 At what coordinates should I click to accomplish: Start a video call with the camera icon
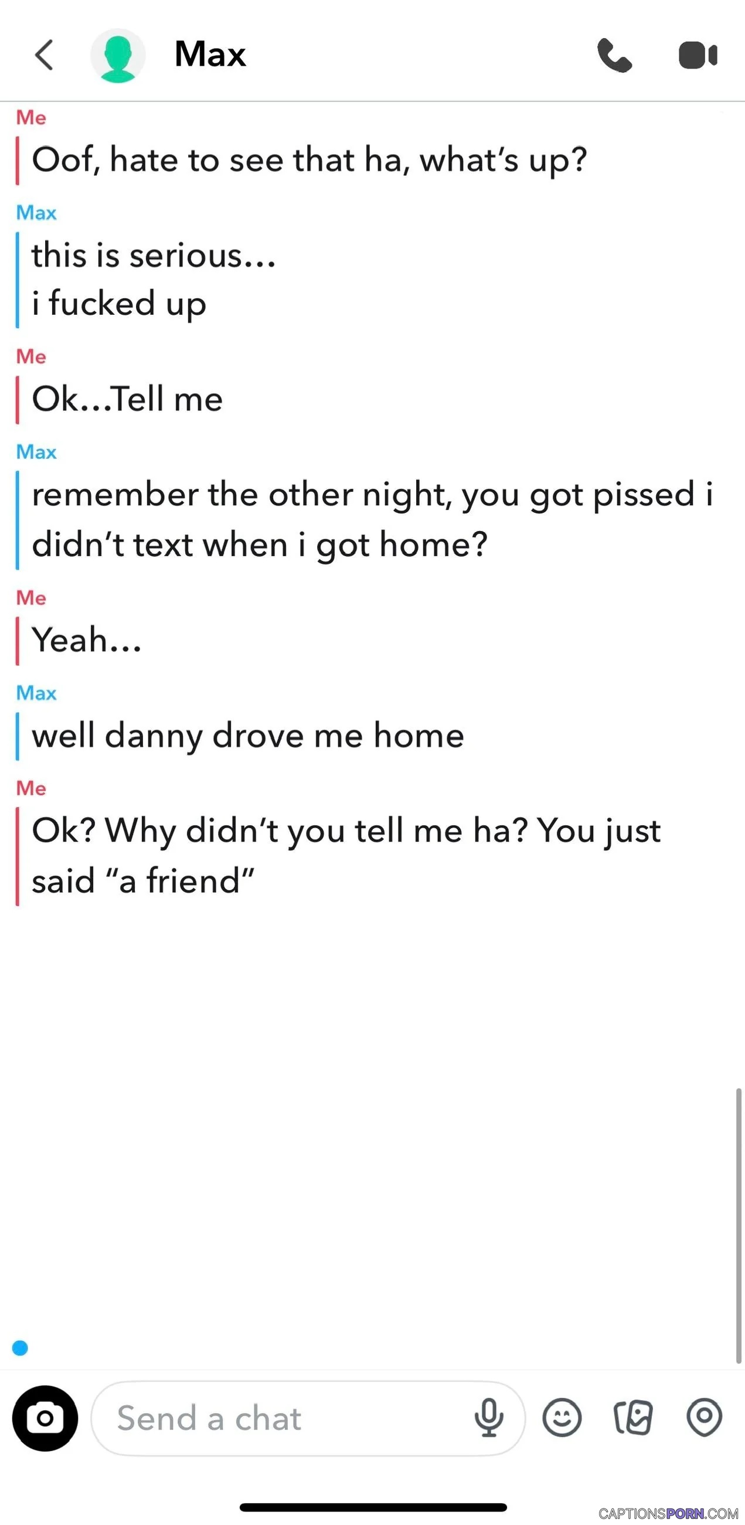pyautogui.click(x=698, y=56)
